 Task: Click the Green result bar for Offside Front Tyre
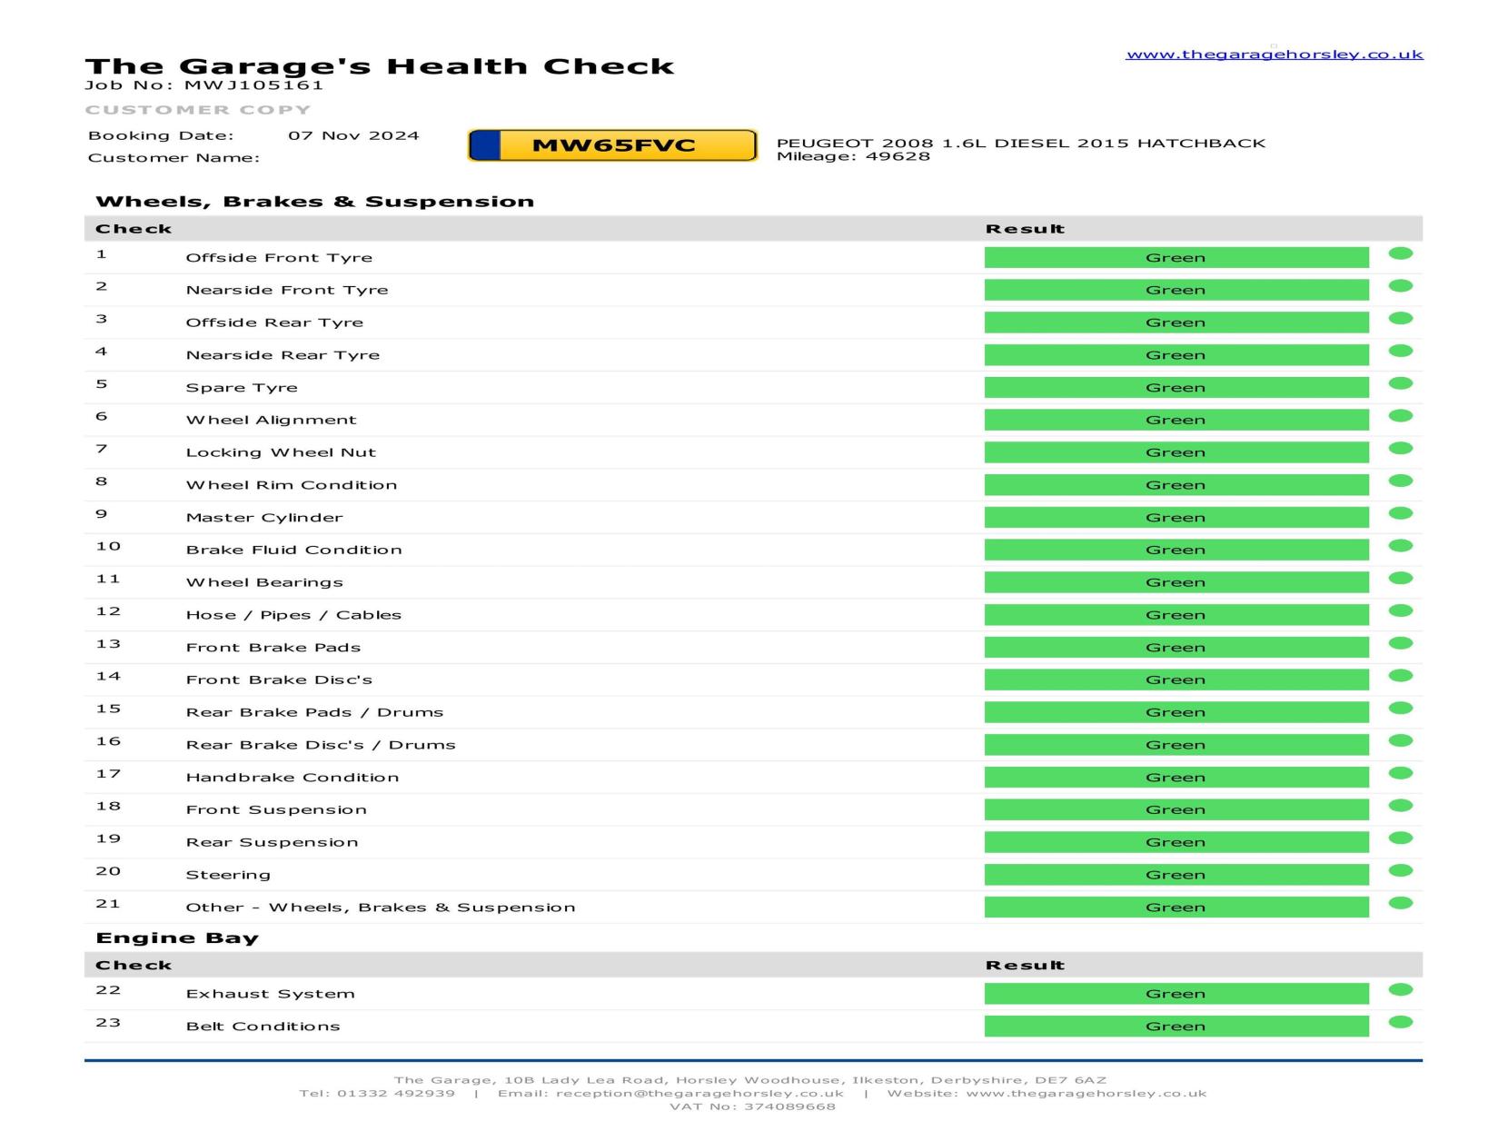coord(1176,258)
